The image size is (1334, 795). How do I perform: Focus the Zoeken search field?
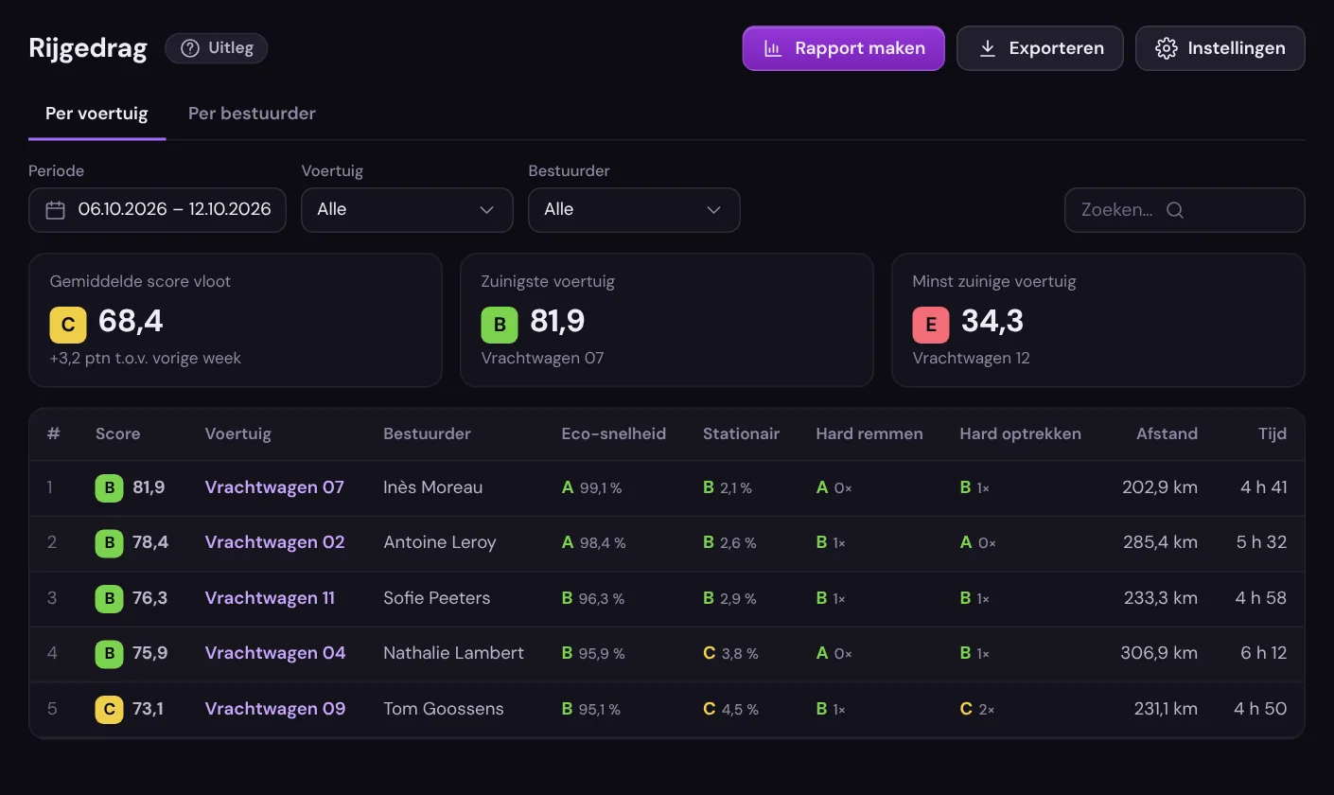click(1185, 210)
